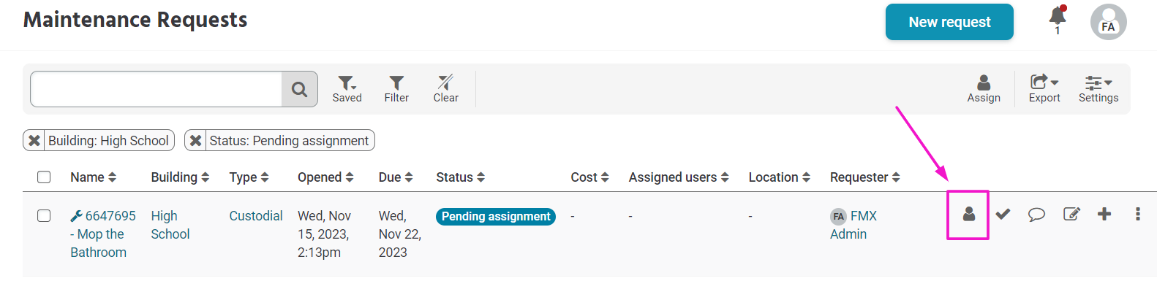Open comment bubble for request 6647695
This screenshot has width=1157, height=281.
click(1036, 215)
